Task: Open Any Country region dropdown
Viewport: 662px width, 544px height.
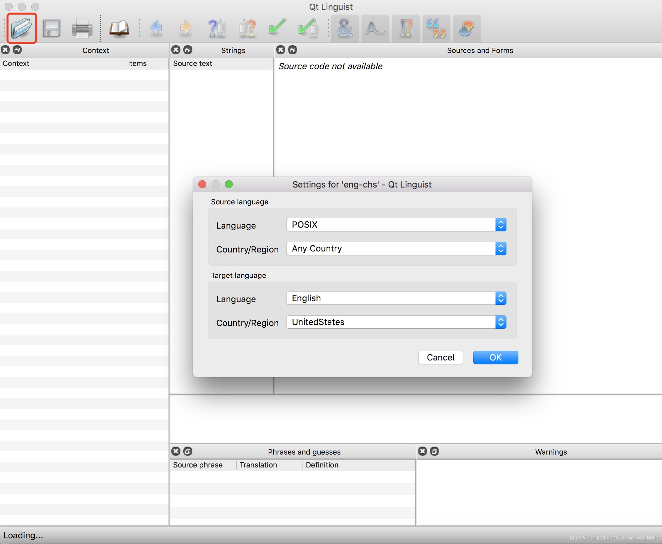Action: [396, 248]
